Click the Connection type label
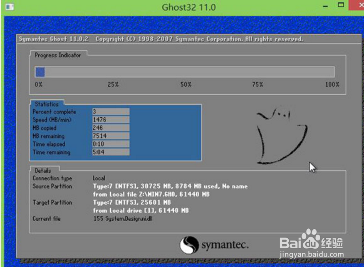Image resolution: width=364 pixels, height=267 pixels. click(52, 178)
